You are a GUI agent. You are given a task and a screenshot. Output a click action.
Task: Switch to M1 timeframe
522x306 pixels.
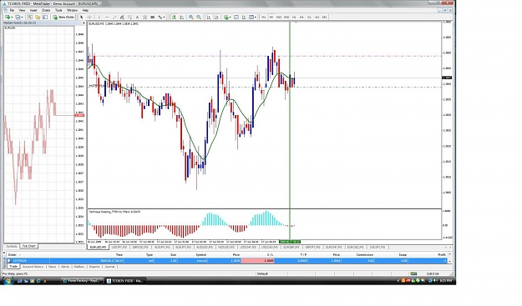click(x=264, y=17)
